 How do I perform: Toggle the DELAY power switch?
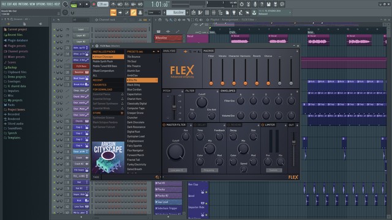pos(195,125)
